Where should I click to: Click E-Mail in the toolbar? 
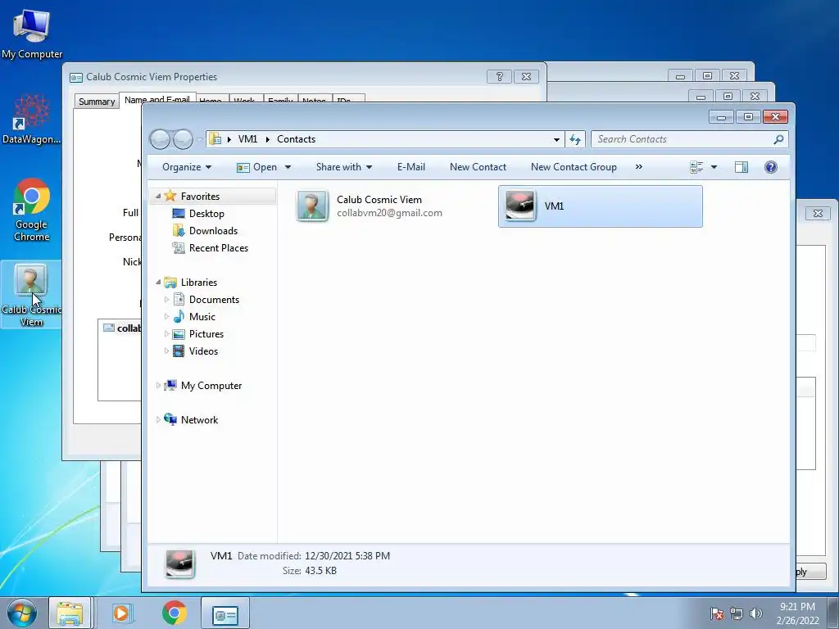[411, 167]
